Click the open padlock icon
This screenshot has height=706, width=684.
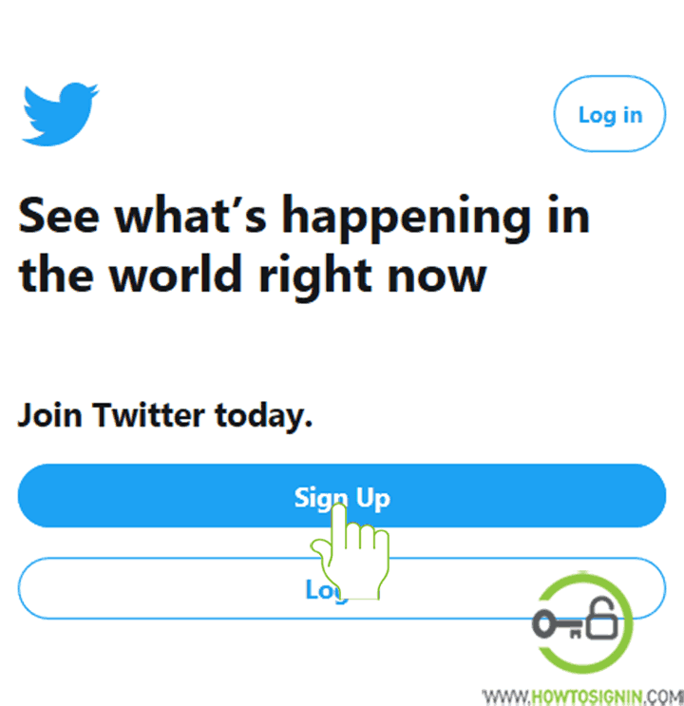(601, 618)
